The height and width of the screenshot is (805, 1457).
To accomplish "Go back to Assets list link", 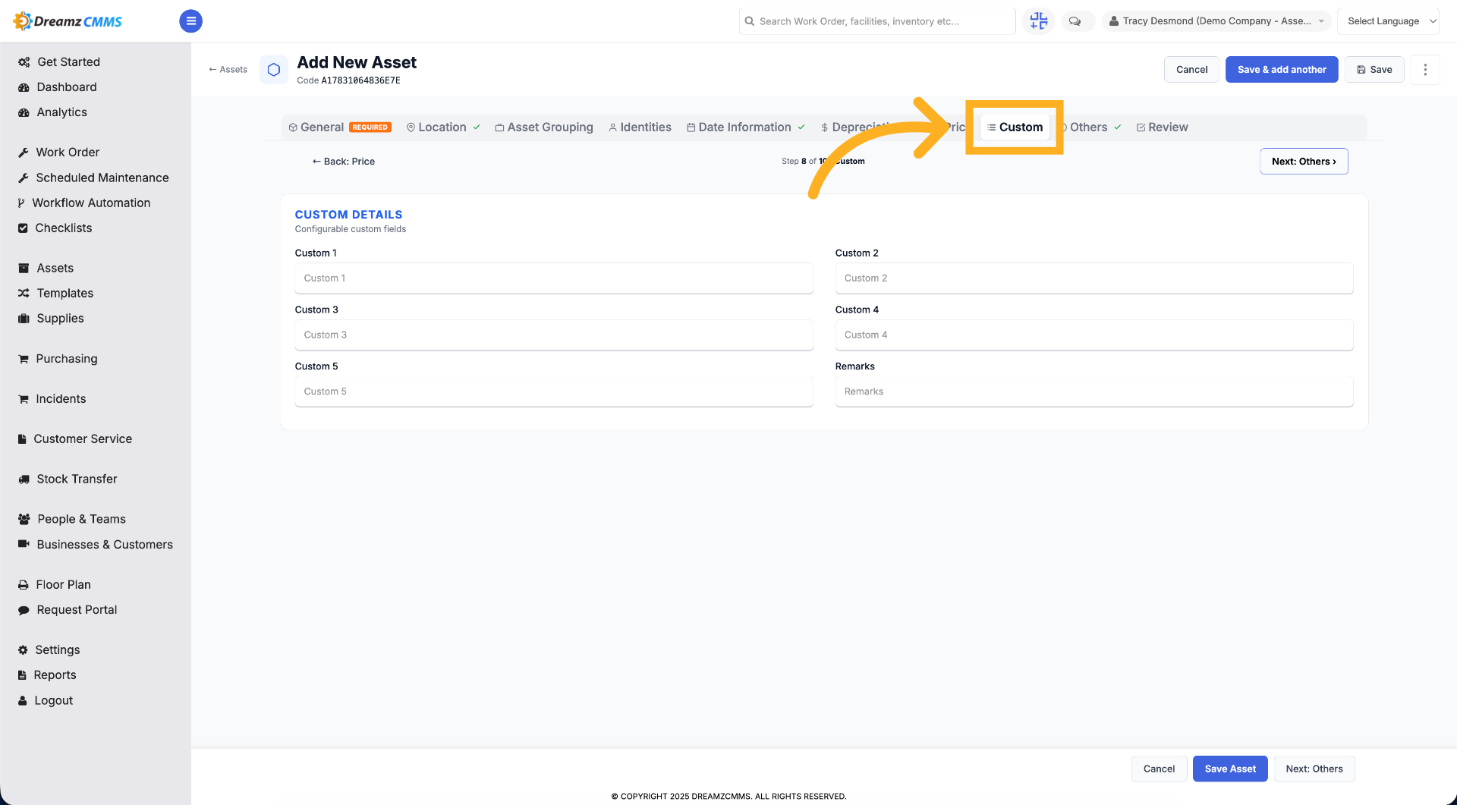I will pyautogui.click(x=228, y=69).
